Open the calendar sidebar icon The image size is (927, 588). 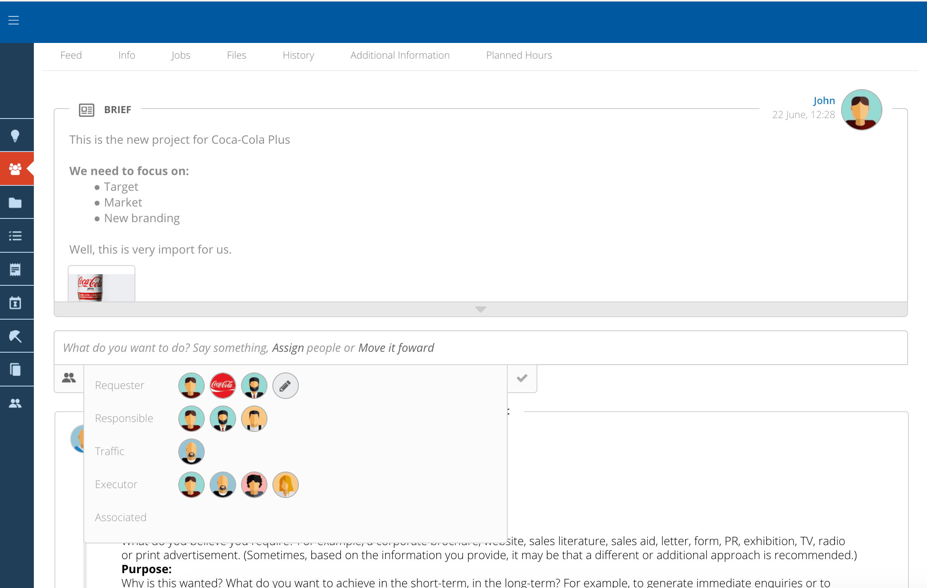15,303
